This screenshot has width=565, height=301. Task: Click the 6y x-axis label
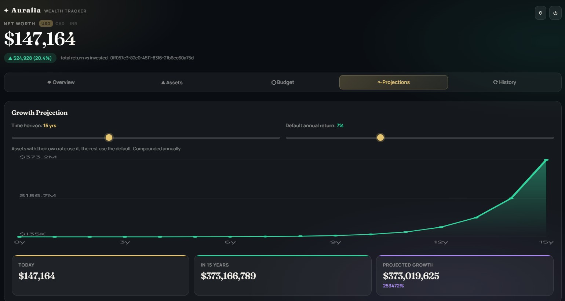230,242
